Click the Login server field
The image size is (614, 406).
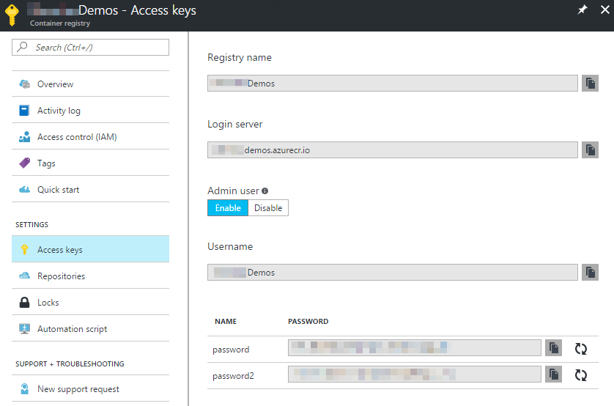393,150
